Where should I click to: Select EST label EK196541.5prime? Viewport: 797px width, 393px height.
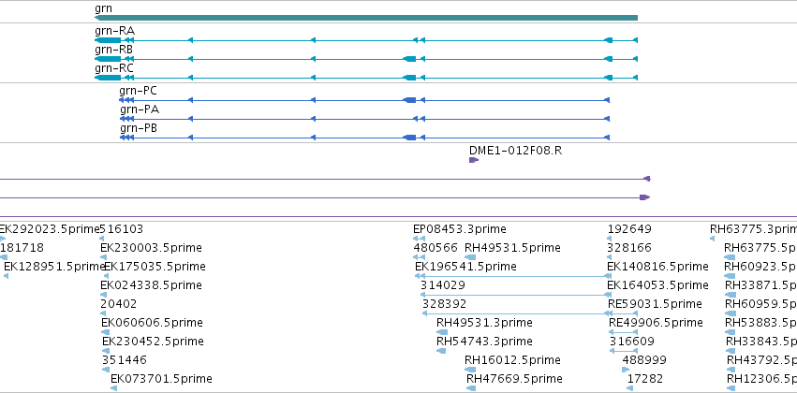(465, 267)
